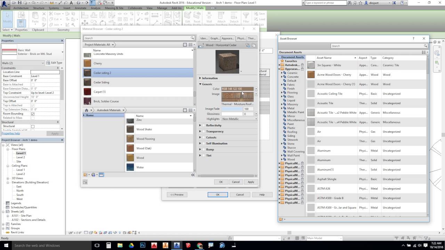Screen dimensions: 445x250
Task: Open the Architecture ribbon tab
Action: pos(21,8)
